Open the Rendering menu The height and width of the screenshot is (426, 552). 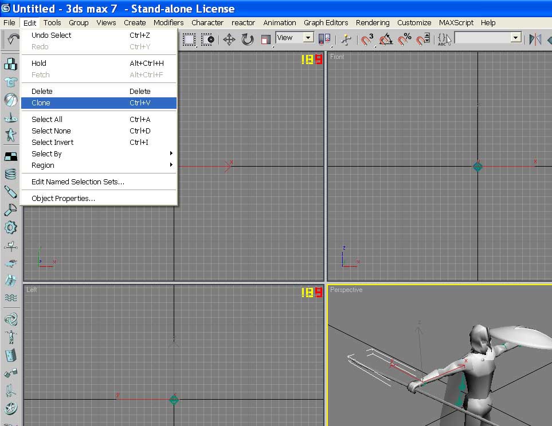[x=373, y=22]
